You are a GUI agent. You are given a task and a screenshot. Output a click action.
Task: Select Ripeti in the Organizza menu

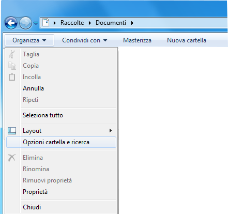point(61,100)
